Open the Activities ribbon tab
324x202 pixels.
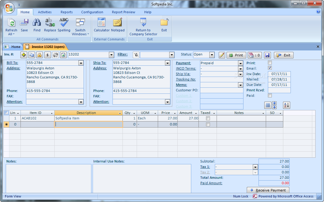pos(45,12)
